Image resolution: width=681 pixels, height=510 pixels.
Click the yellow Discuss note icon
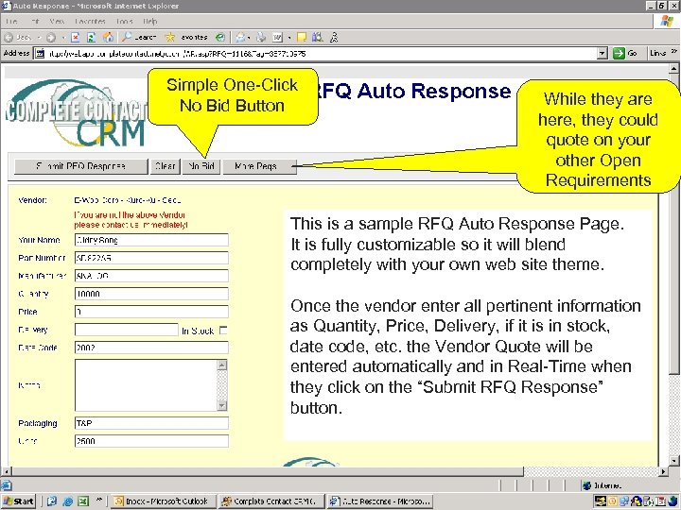click(302, 38)
